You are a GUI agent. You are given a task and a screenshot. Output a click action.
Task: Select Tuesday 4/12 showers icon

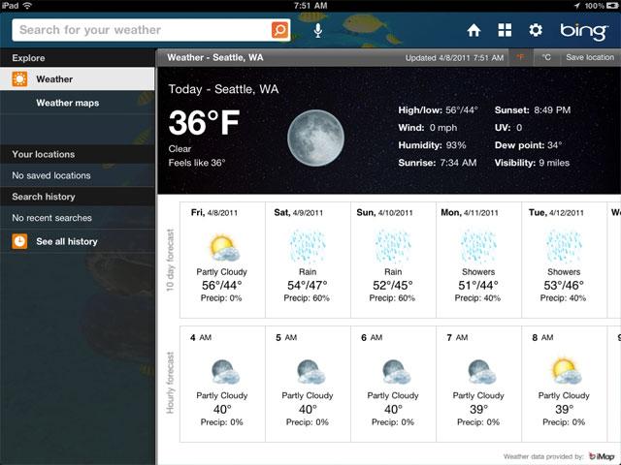pos(564,247)
